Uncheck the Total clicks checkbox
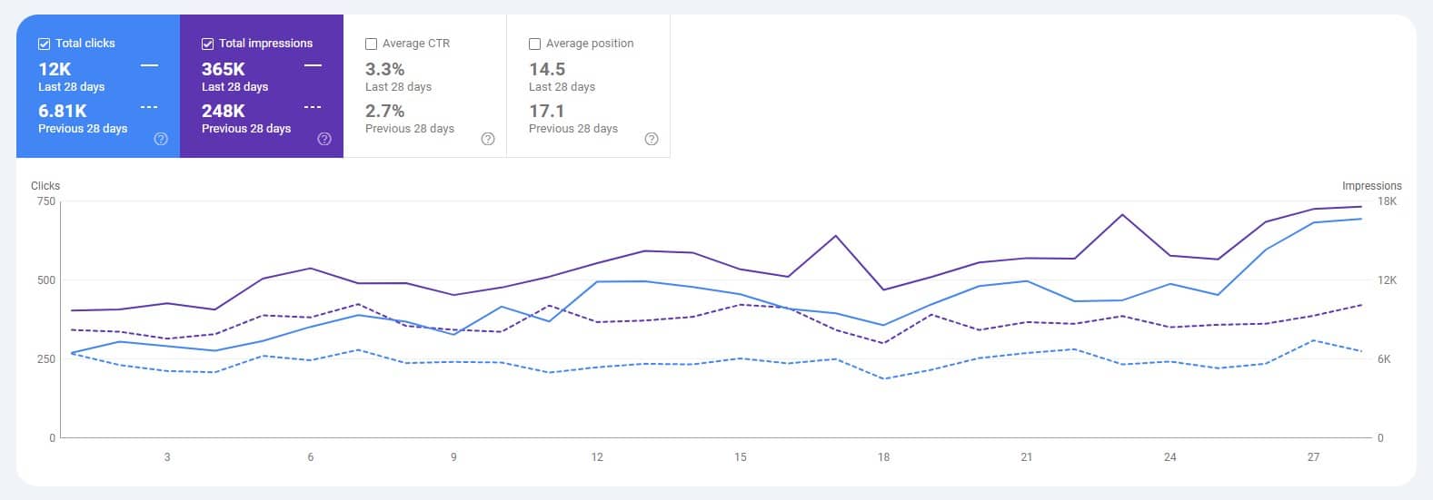Viewport: 1433px width, 500px height. [x=44, y=44]
